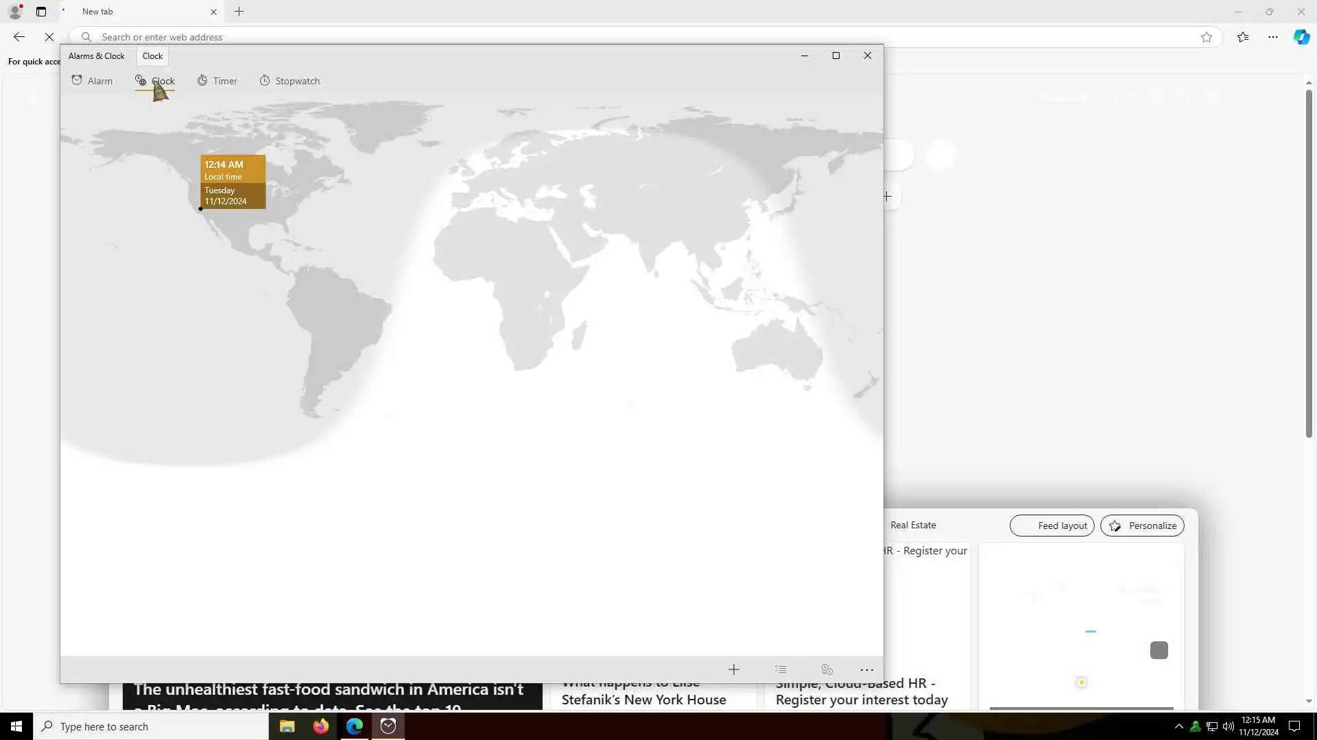1317x740 pixels.
Task: Open File Explorer from the taskbar
Action: pyautogui.click(x=287, y=726)
